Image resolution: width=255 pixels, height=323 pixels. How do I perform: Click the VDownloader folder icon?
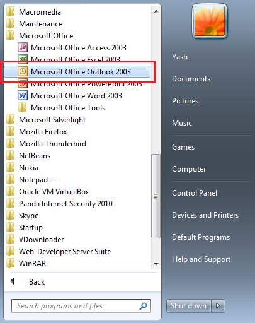11,240
